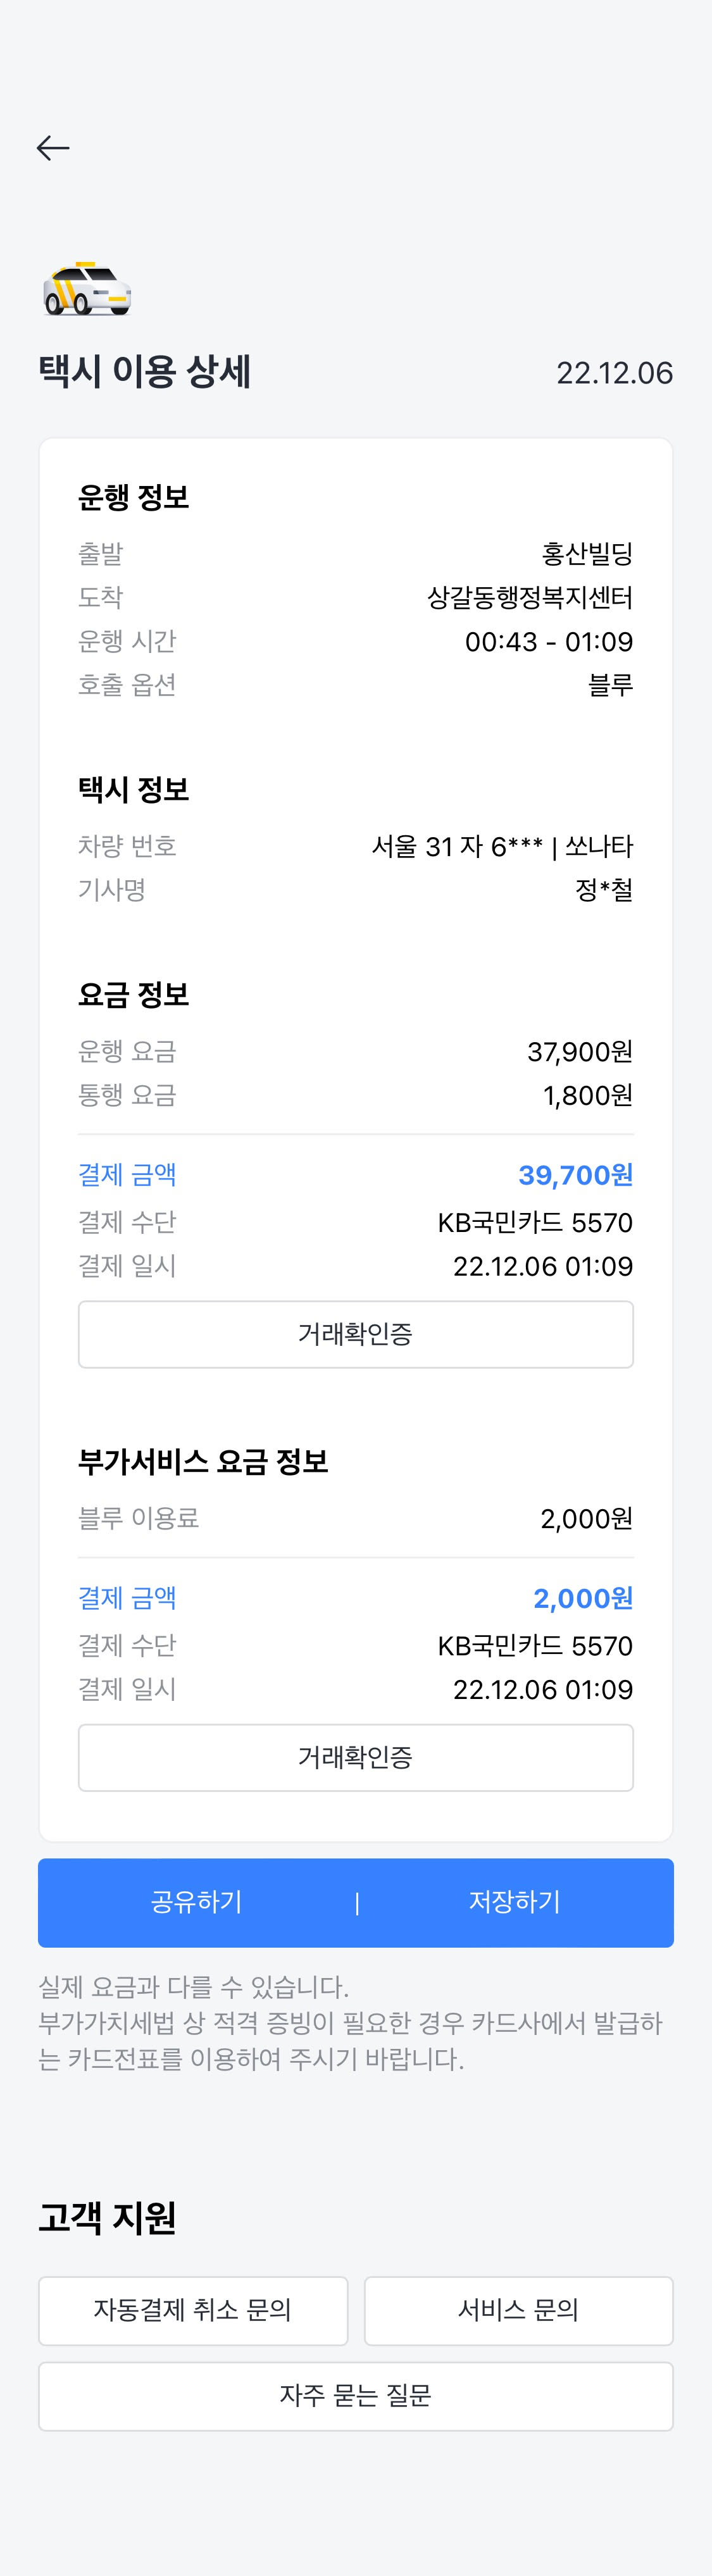Select the departure location 홍산빌딩

coord(587,554)
